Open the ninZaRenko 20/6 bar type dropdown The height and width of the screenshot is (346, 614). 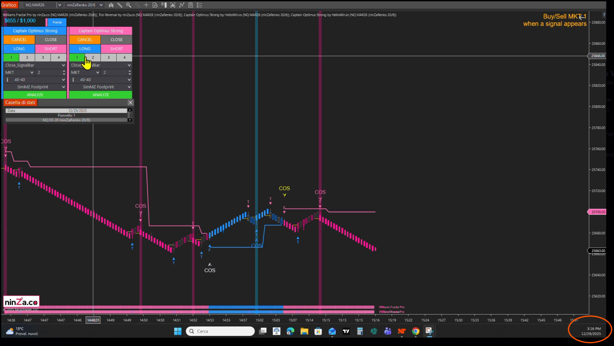[101, 5]
